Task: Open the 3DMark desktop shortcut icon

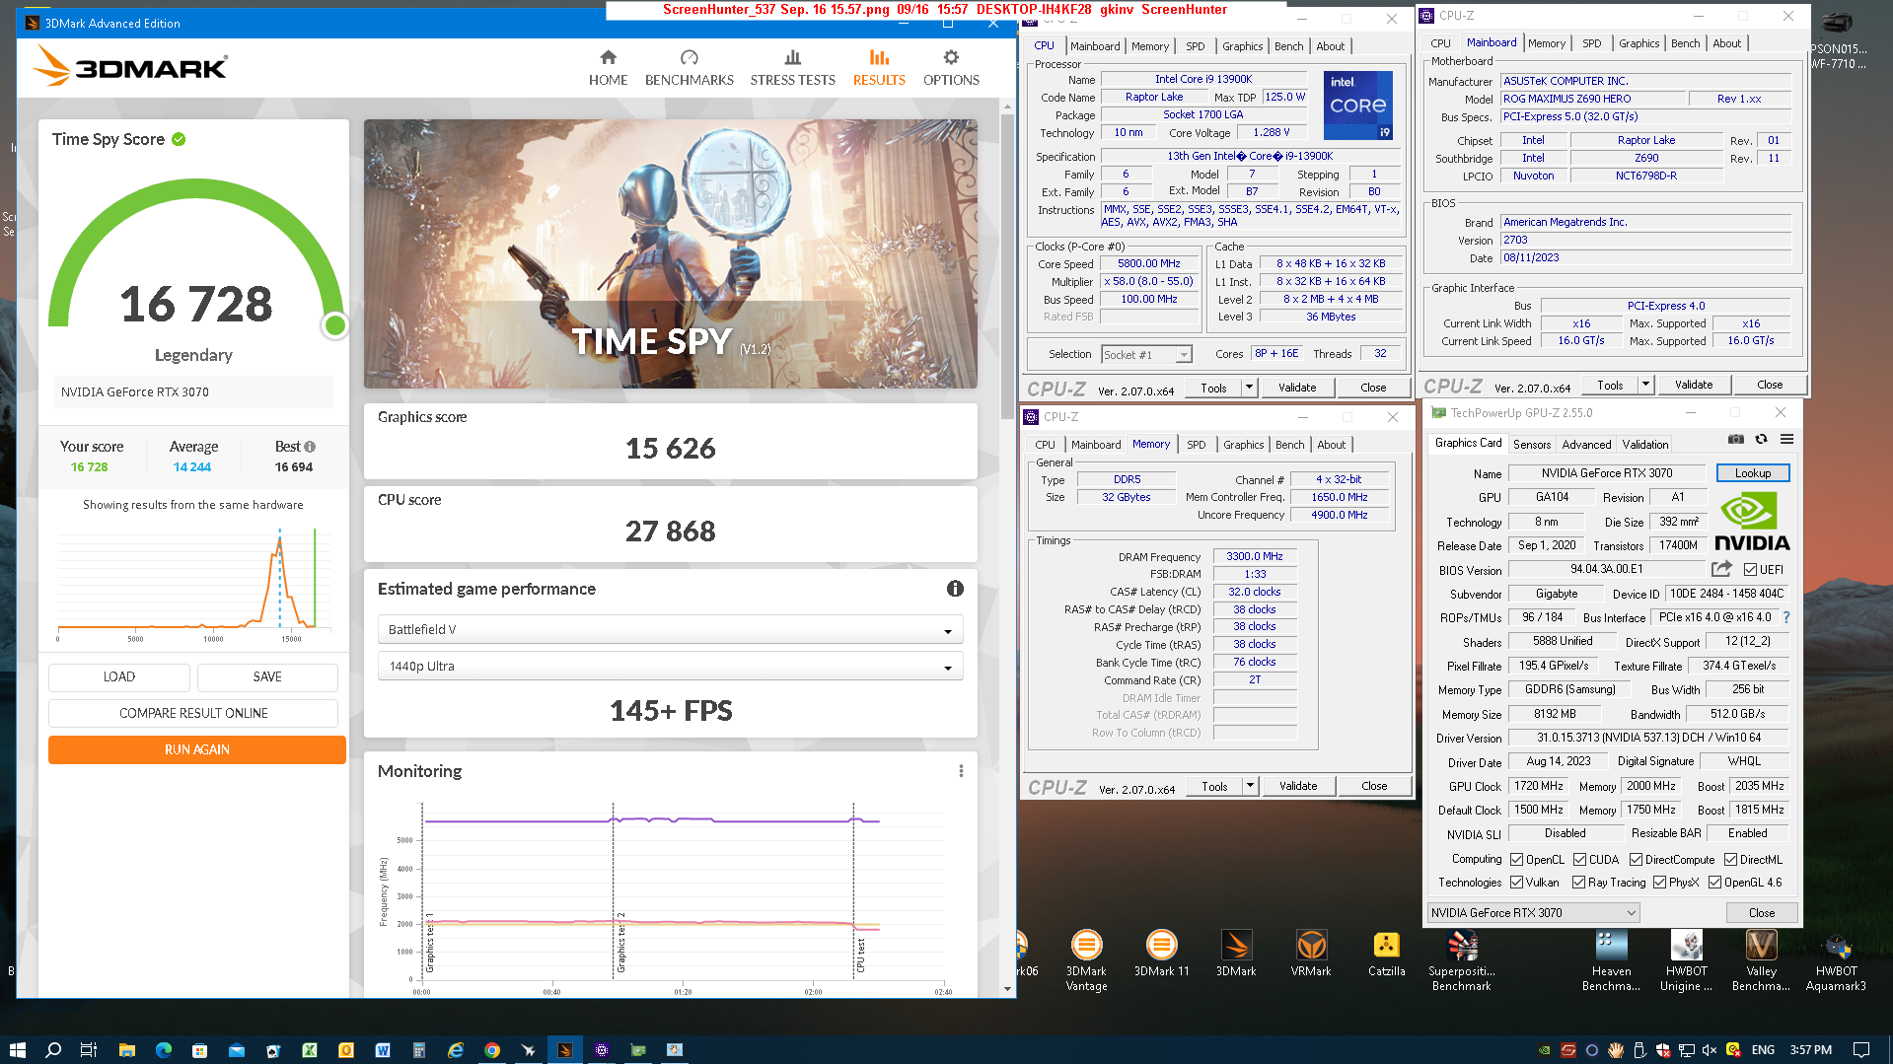Action: click(x=1236, y=954)
